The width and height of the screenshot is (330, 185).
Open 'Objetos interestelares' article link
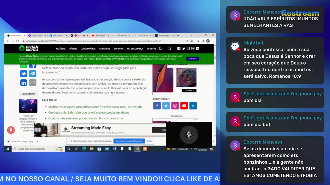point(85,118)
